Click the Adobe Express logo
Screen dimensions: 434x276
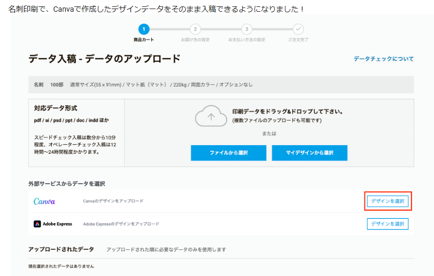[53, 224]
